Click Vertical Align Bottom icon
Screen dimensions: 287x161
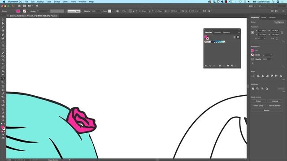tap(281, 76)
